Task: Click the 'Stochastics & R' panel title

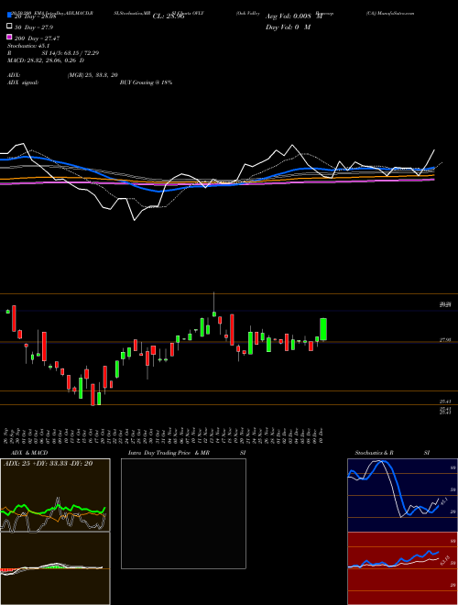Action: [x=375, y=453]
